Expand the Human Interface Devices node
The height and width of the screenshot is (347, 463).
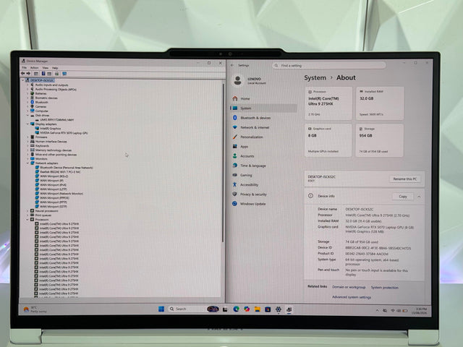point(28,142)
